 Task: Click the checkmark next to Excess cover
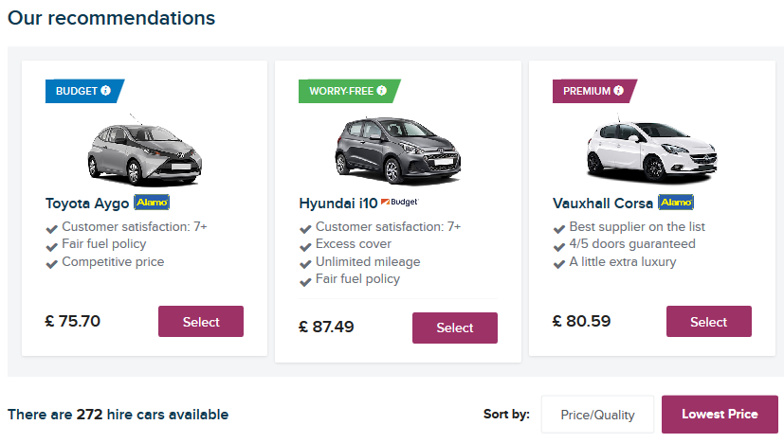click(x=305, y=247)
